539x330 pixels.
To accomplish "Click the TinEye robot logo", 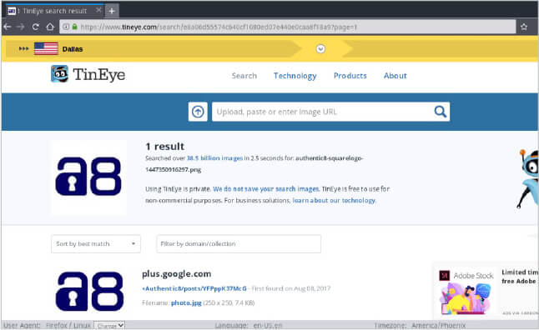I will [59, 74].
